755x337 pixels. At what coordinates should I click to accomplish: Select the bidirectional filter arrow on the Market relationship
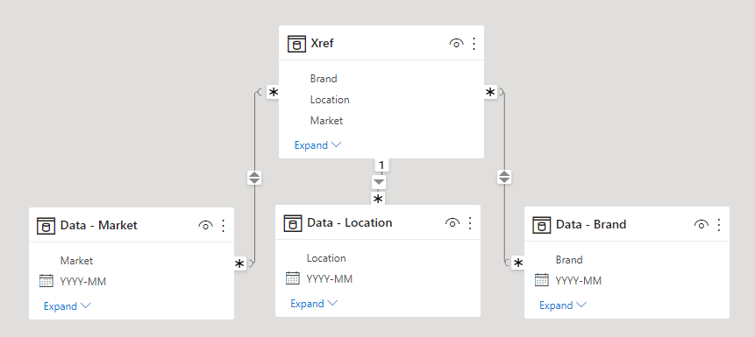[254, 178]
